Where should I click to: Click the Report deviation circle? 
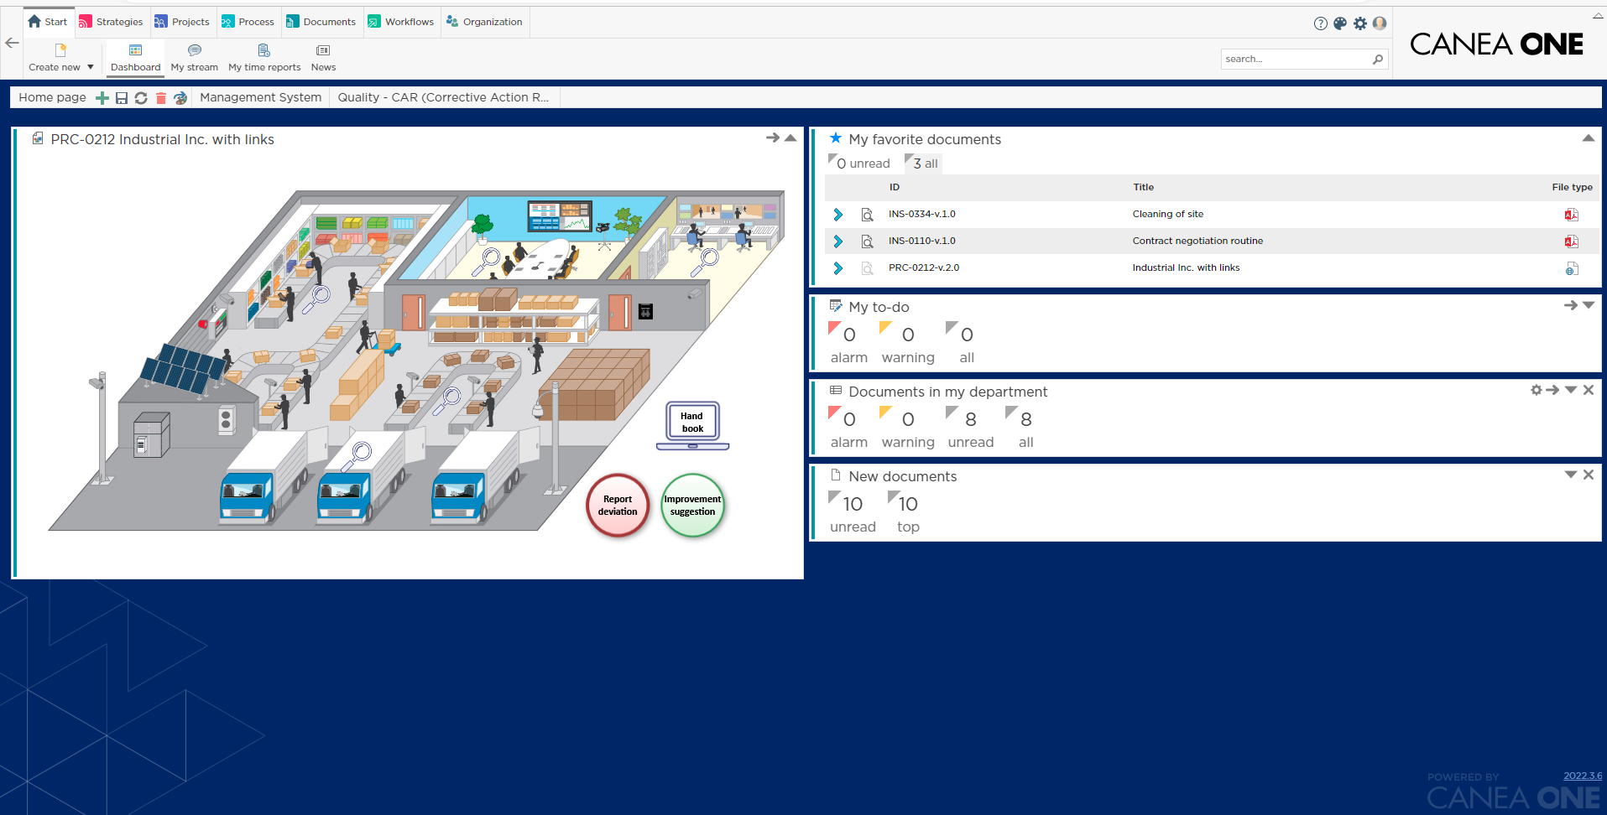click(x=618, y=506)
